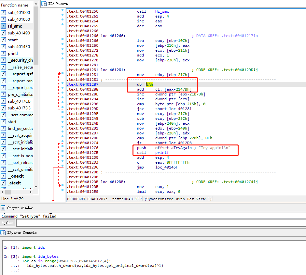
Task: Click function icon beside printf entry
Action: (3, 53)
